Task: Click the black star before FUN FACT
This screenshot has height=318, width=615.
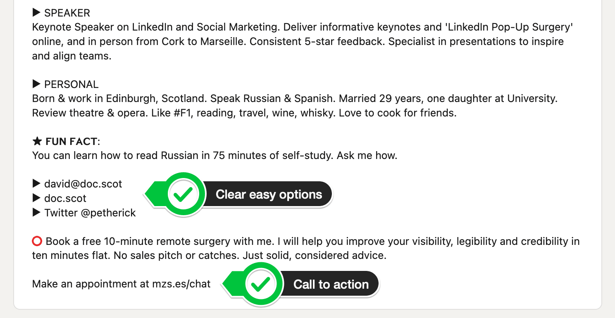Action: click(37, 142)
